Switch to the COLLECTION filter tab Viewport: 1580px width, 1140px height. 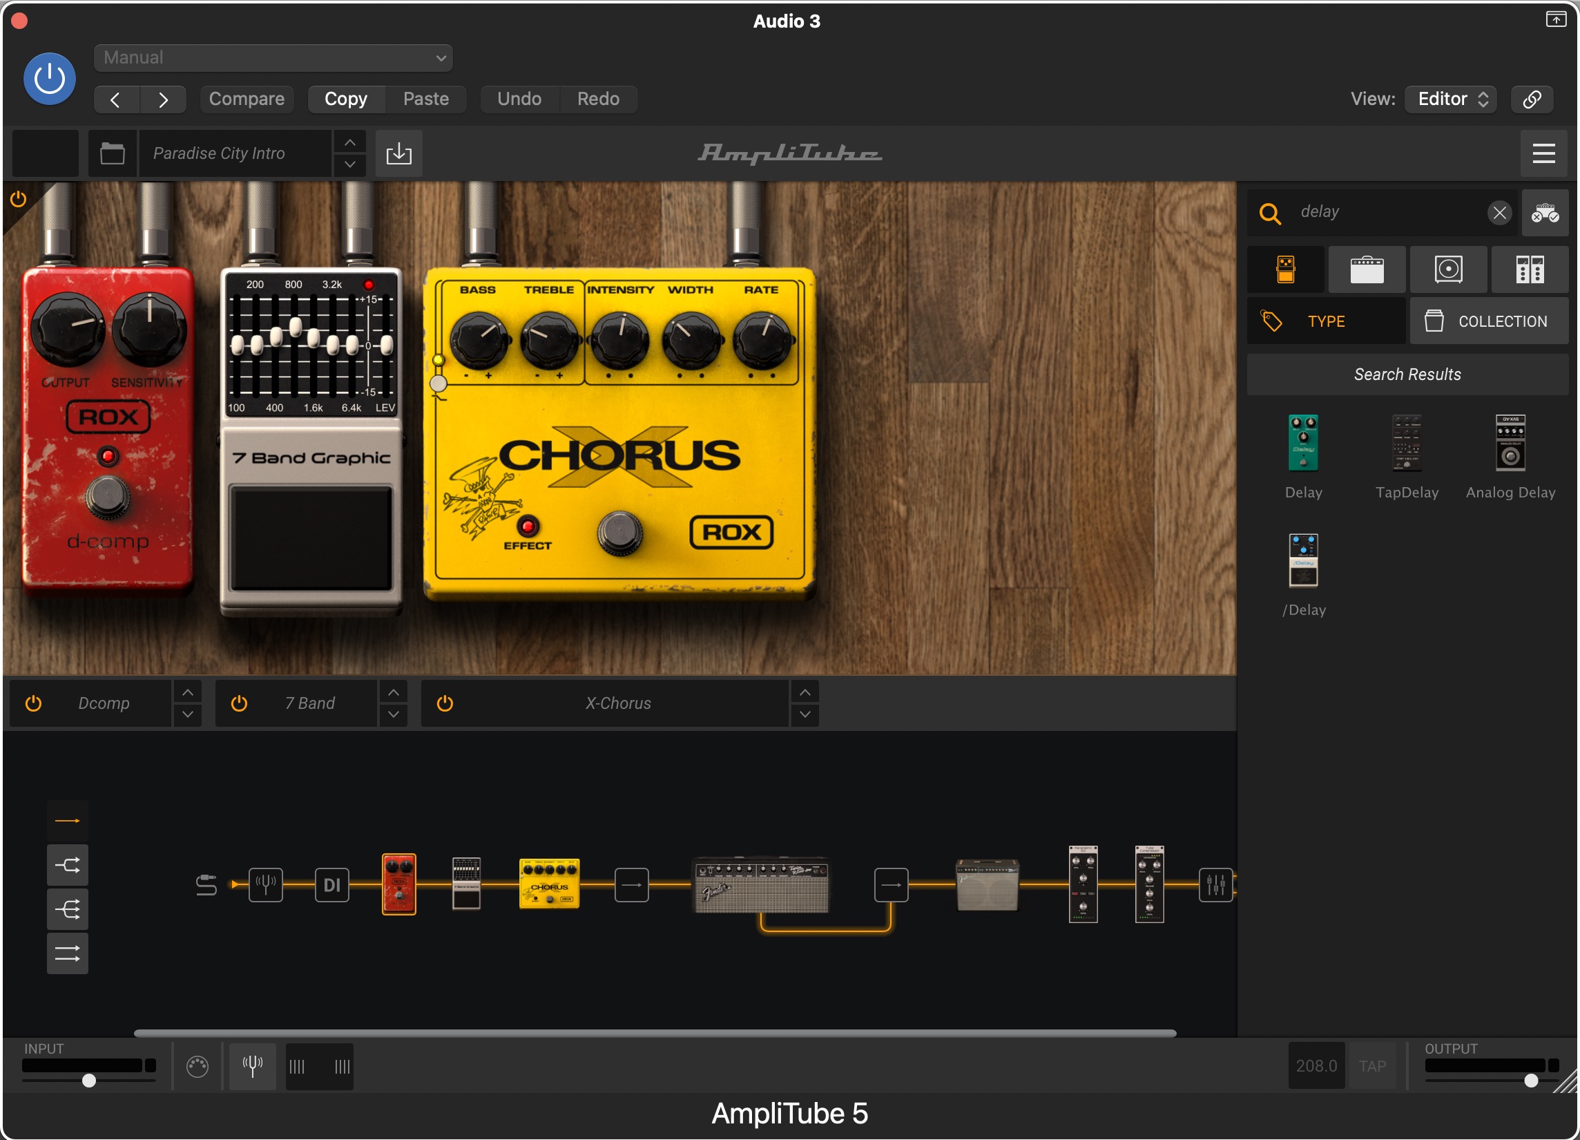(x=1490, y=321)
